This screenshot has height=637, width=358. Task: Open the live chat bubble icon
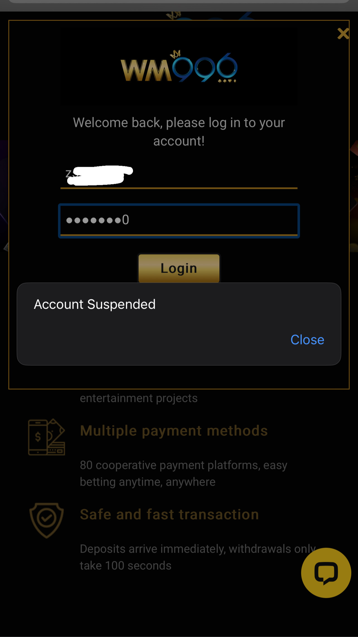[326, 573]
